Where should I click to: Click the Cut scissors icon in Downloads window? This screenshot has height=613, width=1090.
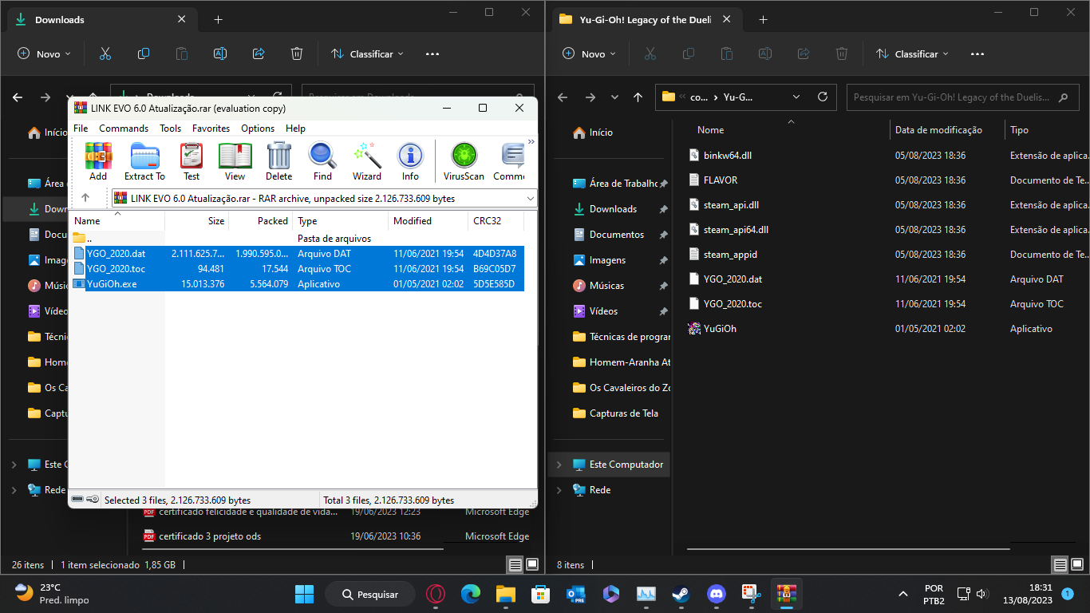pos(105,54)
